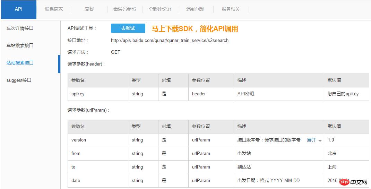Select 站站搜索接口 in the sidebar
This screenshot has width=371, height=189.
click(x=20, y=63)
